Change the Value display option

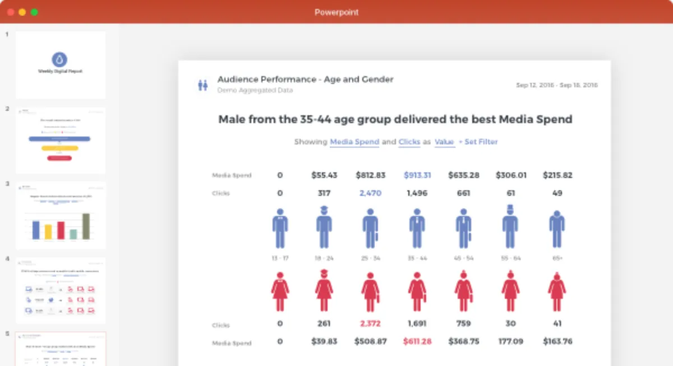tap(444, 142)
